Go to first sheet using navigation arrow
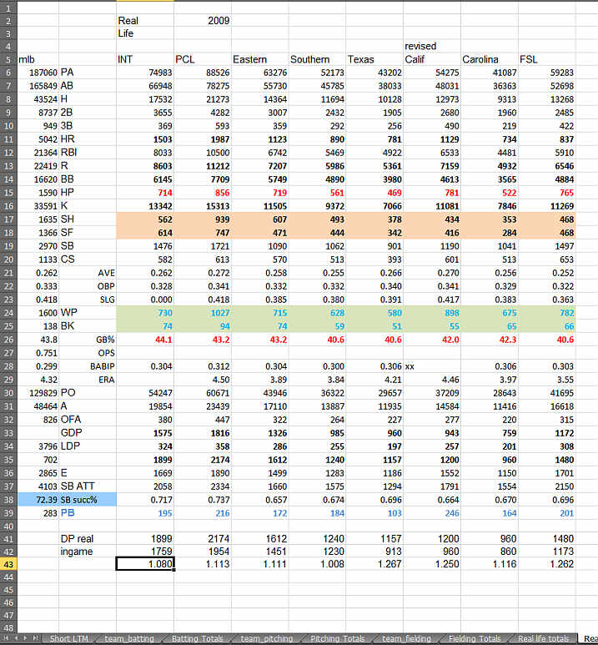598x645 pixels. [x=5, y=638]
